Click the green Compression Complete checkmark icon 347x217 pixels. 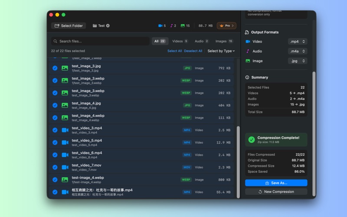point(252,140)
